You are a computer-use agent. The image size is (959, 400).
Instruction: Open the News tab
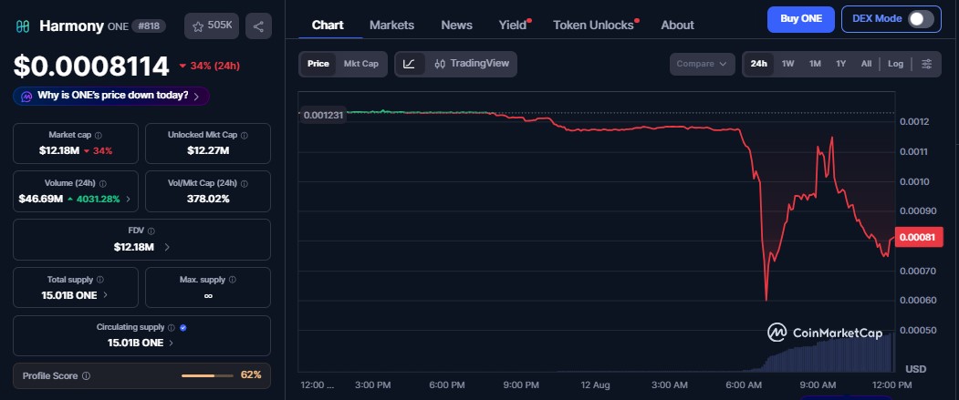click(x=457, y=25)
